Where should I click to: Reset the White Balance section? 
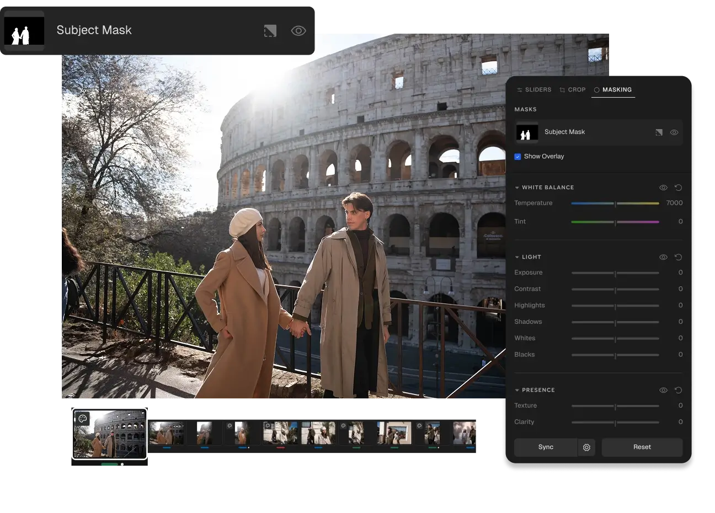679,188
